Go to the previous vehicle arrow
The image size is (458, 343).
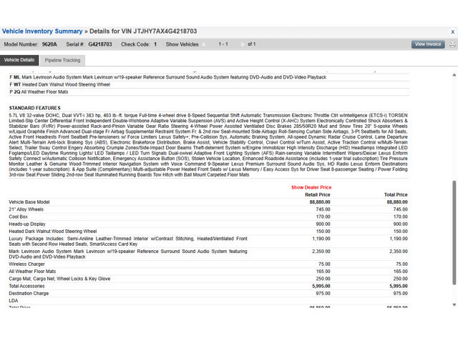[204, 44]
